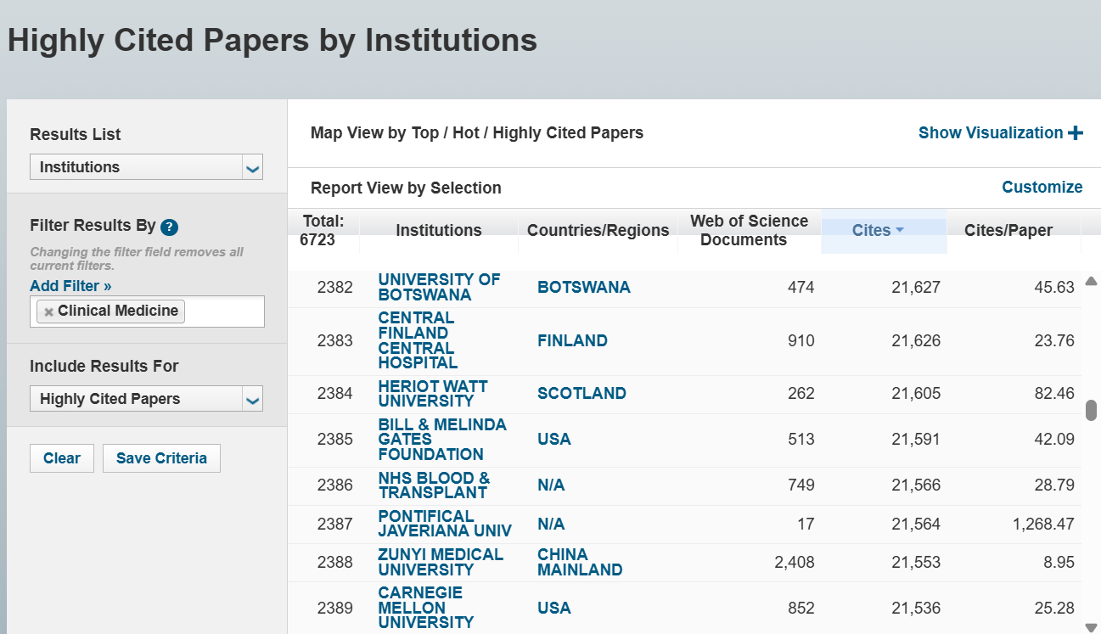
Task: Click the 17 documents value
Action: [806, 524]
